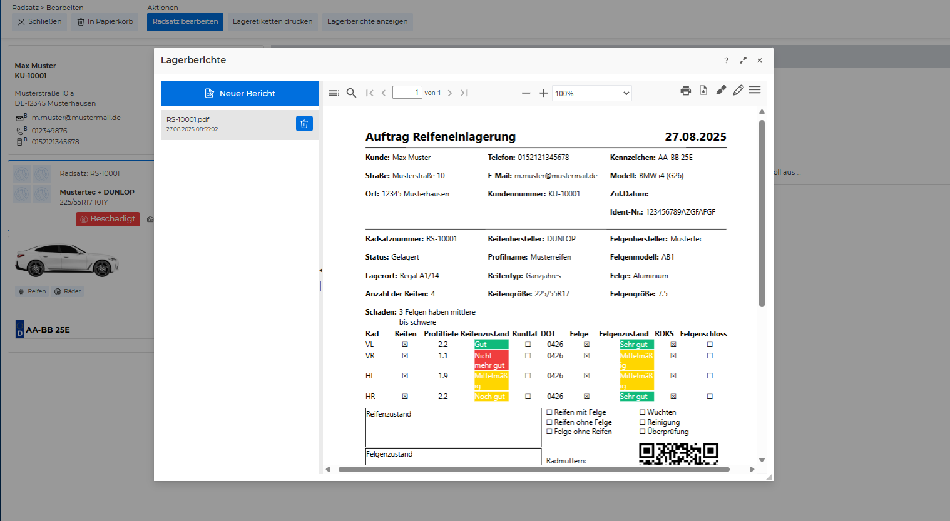Collapse the report list panel via splitter arrow

tap(320, 270)
